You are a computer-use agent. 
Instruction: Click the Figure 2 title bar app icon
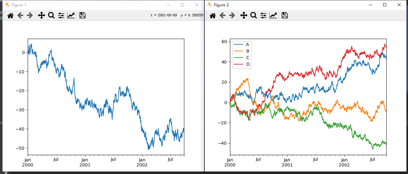click(x=210, y=5)
